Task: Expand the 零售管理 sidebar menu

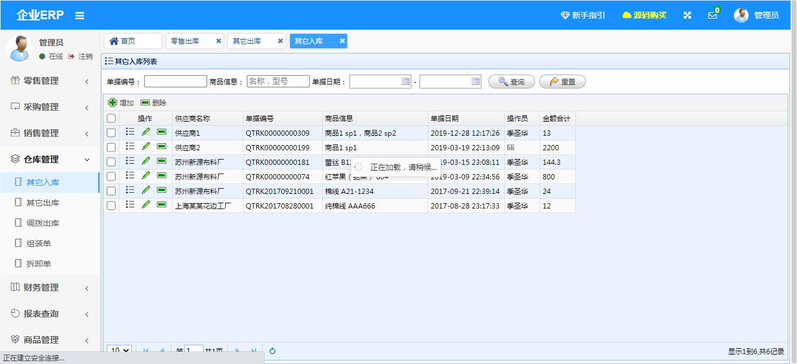Action: [x=50, y=81]
